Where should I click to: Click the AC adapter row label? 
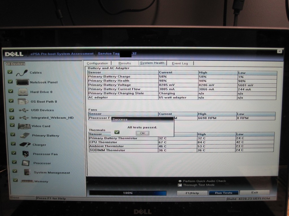tap(98, 98)
